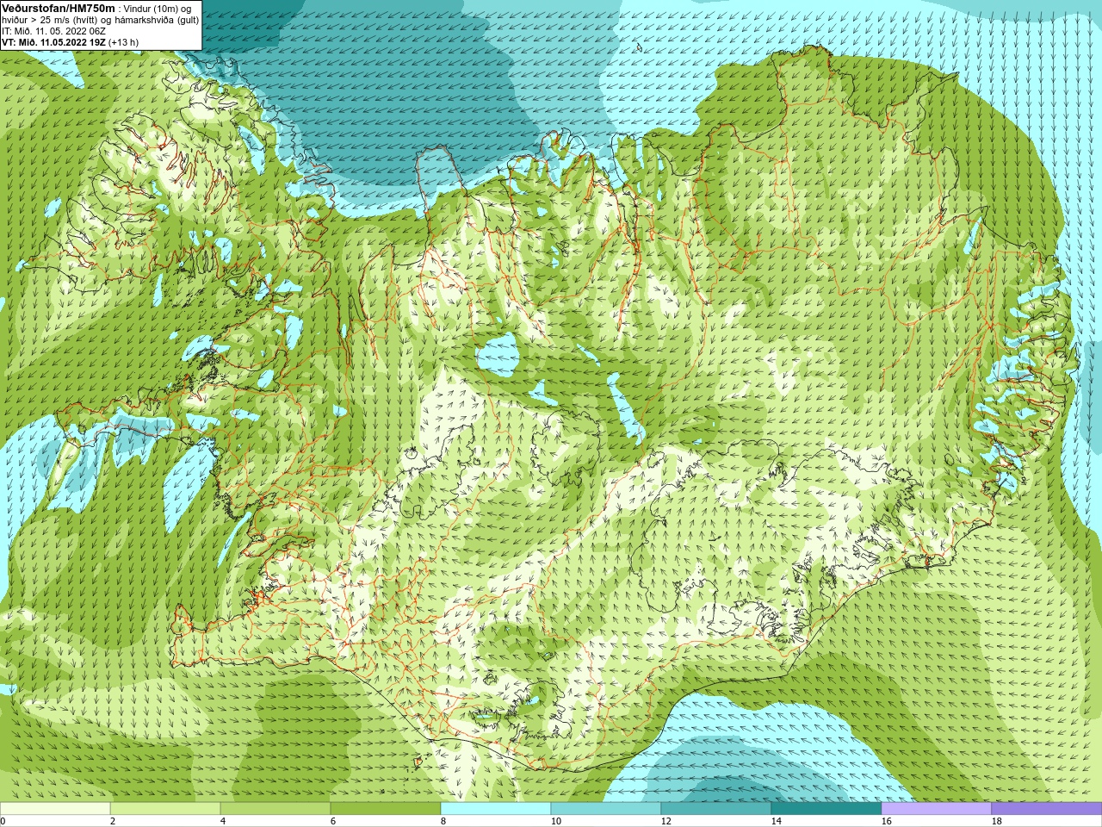Click the legend scale label '10'

click(x=556, y=821)
